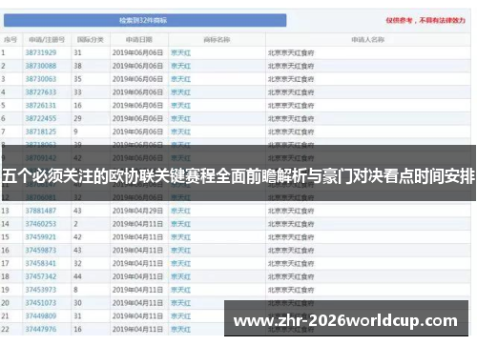
Task: Open application number 37451073 link
Action: 41,303
